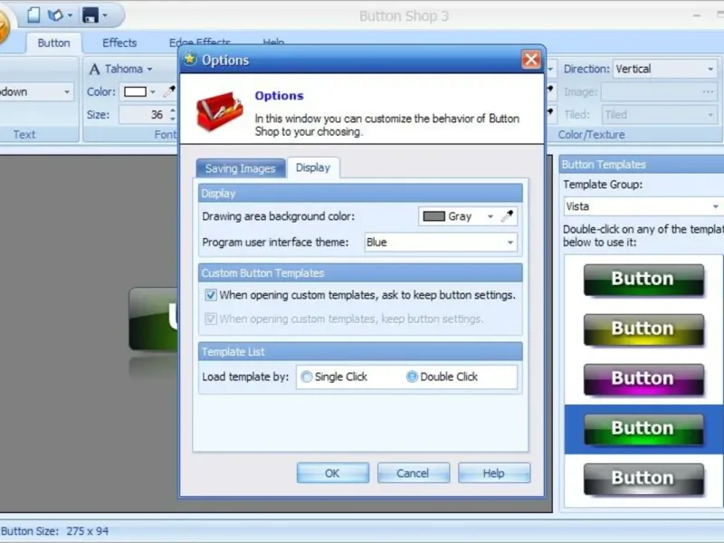Image resolution: width=724 pixels, height=543 pixels.
Task: Open the Button ribbon tab
Action: (53, 43)
